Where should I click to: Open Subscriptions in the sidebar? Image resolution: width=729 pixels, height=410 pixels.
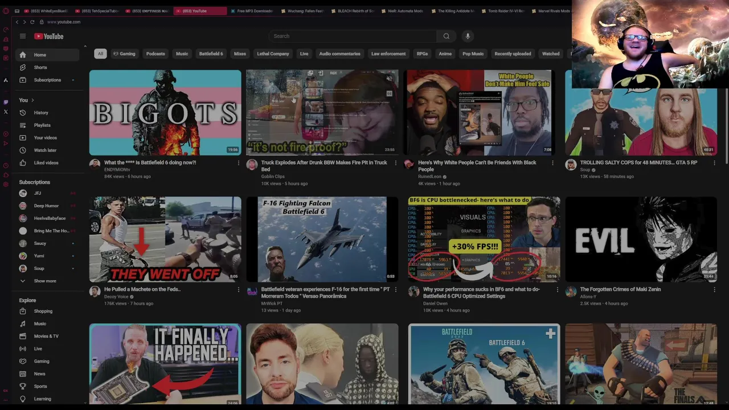[x=48, y=80]
